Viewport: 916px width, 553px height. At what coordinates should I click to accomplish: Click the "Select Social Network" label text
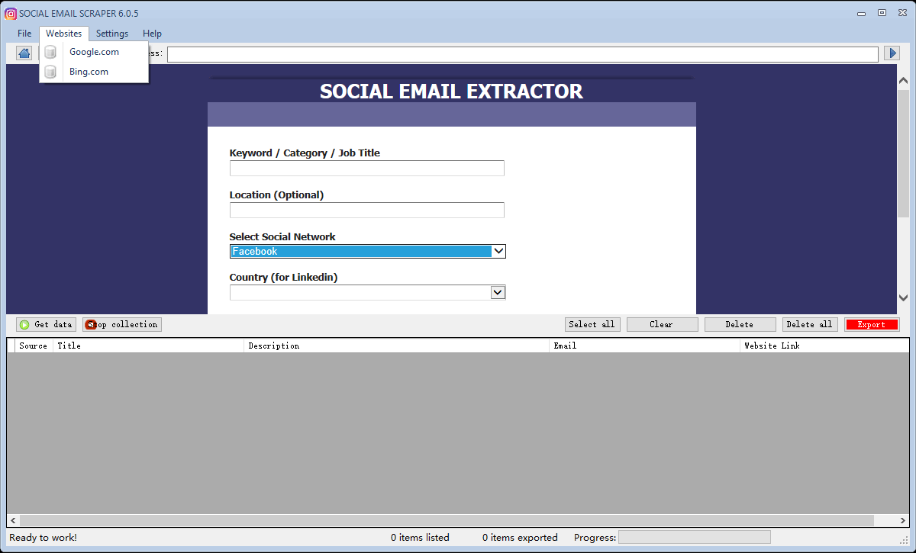click(x=282, y=236)
